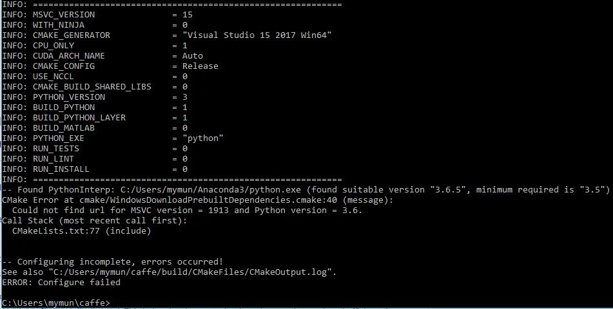Screen dimensions: 613x309
Task: Click the "Could not find url for MSVC" message
Action: click(x=188, y=210)
